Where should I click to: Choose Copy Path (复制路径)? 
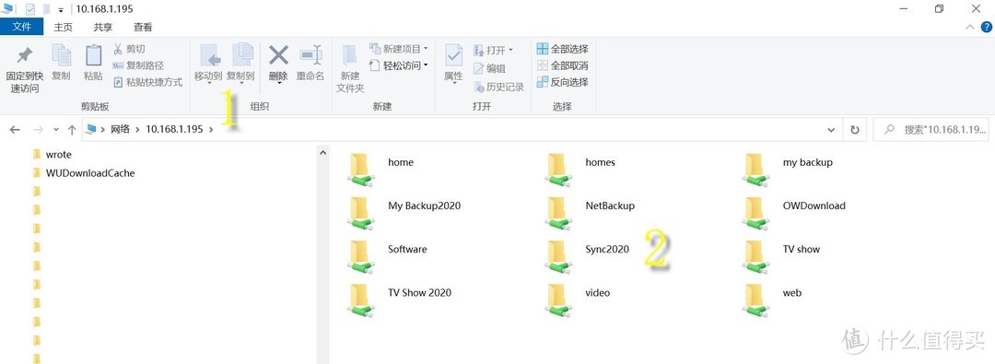[138, 65]
